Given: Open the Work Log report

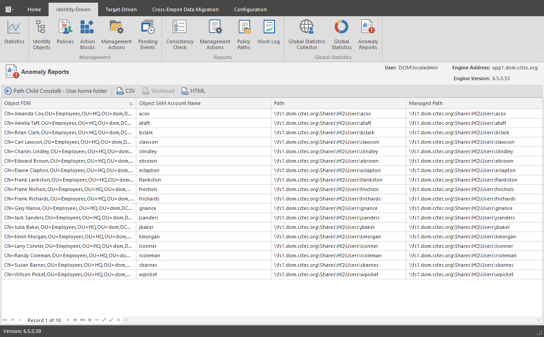Looking at the screenshot, I should tap(269, 32).
